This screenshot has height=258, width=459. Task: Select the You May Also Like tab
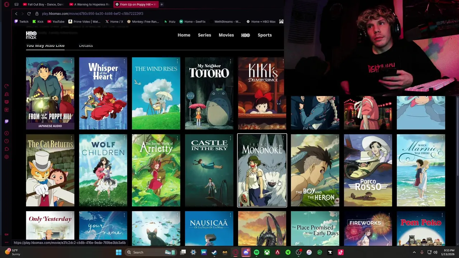pos(45,46)
